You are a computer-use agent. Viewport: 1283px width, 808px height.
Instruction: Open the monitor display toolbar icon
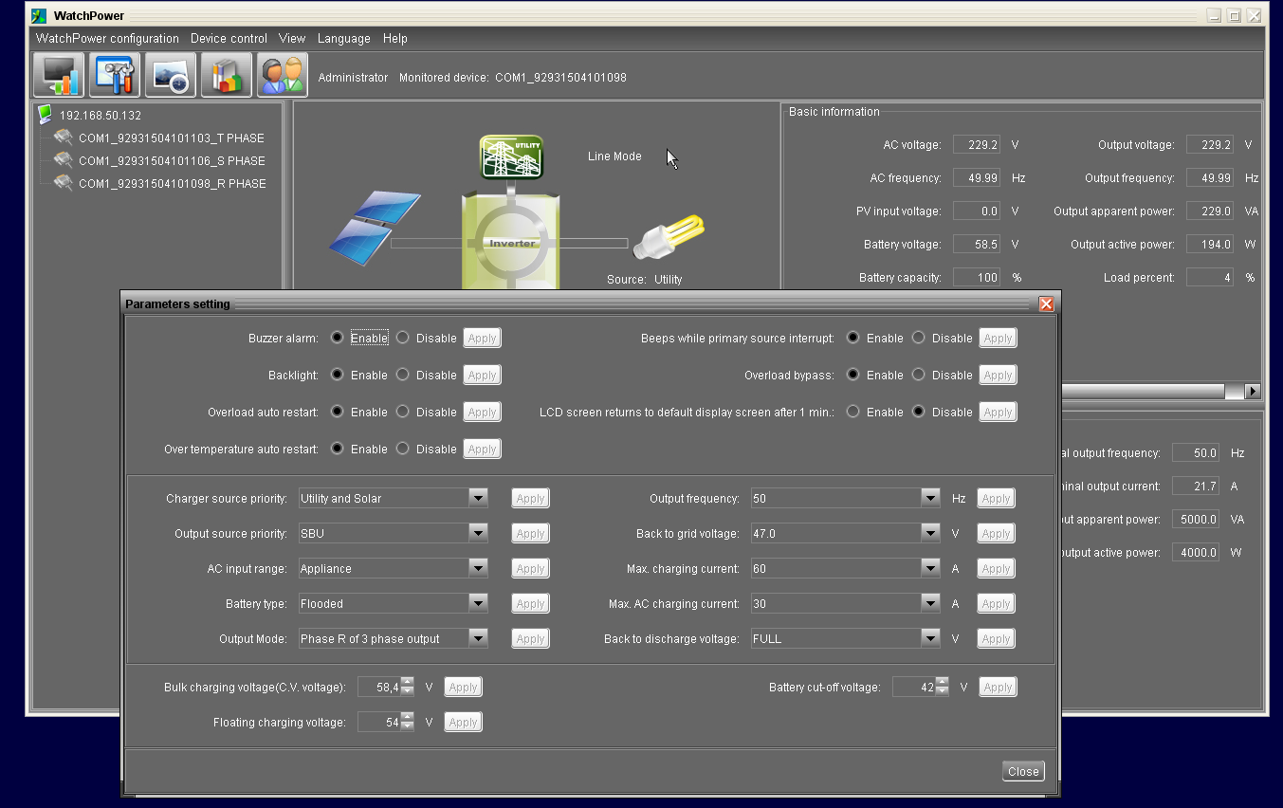pyautogui.click(x=59, y=75)
